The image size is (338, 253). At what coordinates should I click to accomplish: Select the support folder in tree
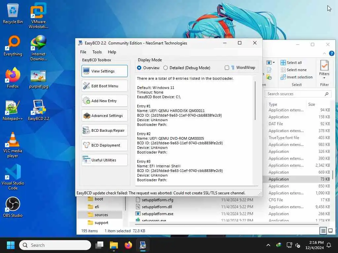pos(98,223)
